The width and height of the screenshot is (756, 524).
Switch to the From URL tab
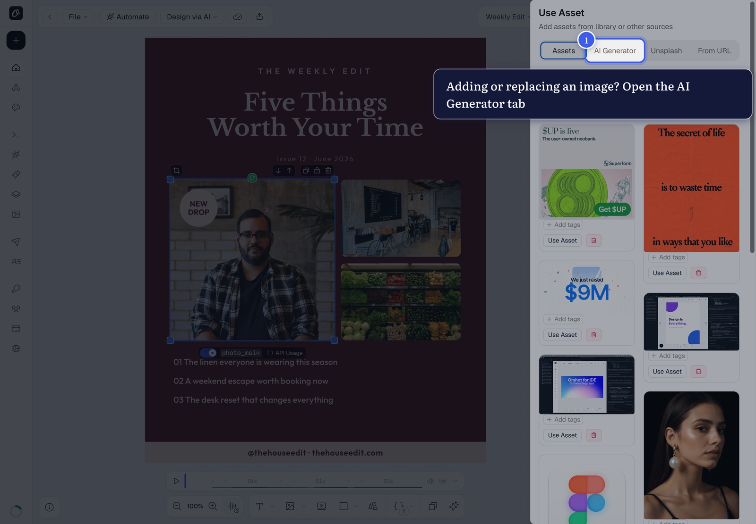[714, 51]
